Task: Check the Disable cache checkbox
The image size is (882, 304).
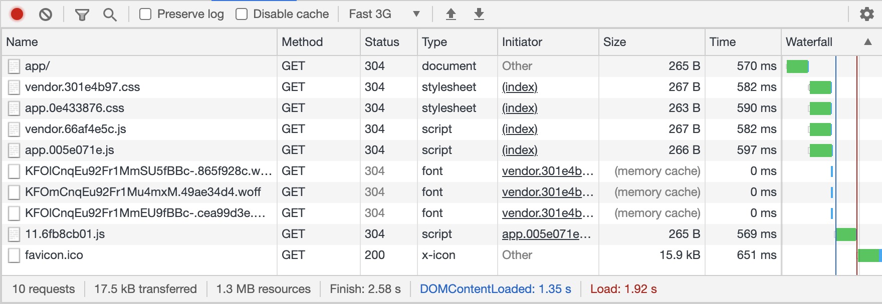Action: (x=242, y=14)
